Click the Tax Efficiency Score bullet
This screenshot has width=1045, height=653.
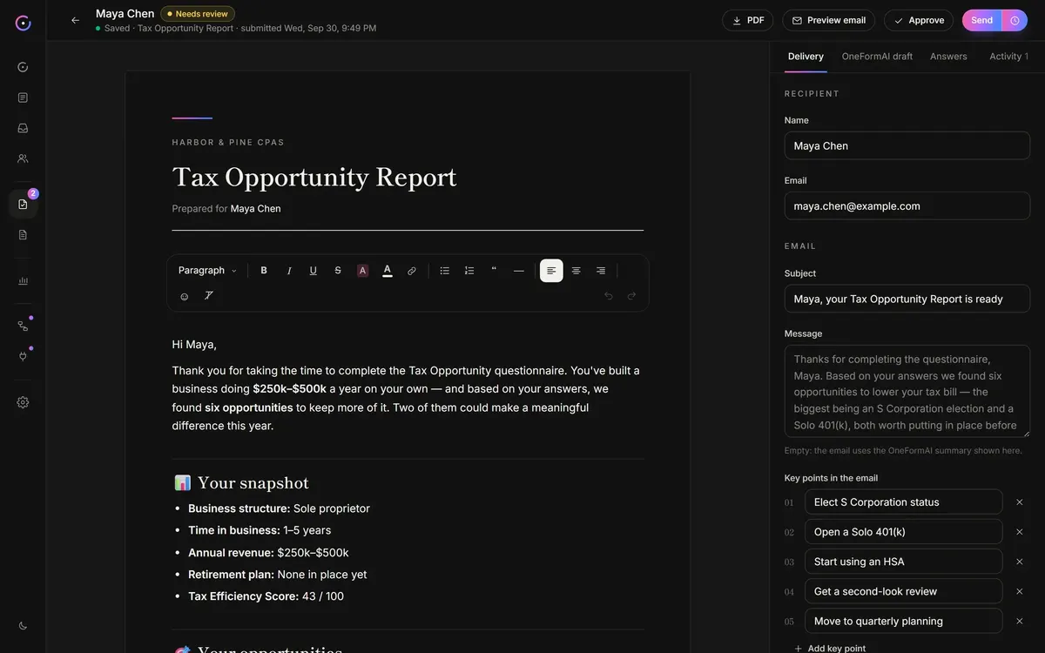tap(266, 596)
